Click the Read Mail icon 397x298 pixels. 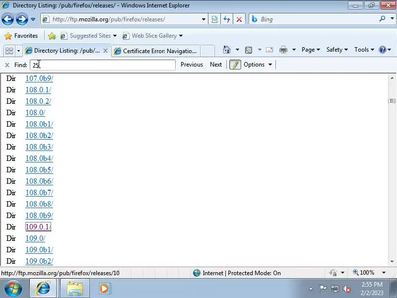click(x=269, y=50)
